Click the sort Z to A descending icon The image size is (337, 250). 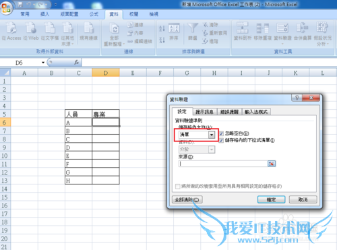[162, 40]
